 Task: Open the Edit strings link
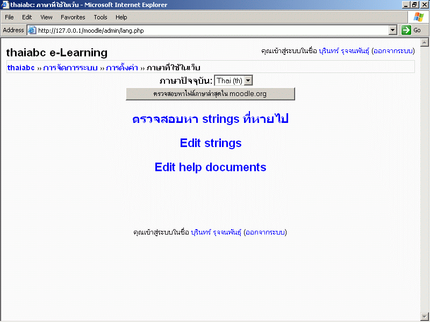pos(211,143)
